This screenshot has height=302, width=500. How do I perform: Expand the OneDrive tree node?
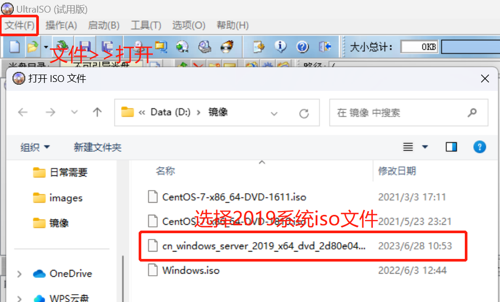(x=19, y=274)
